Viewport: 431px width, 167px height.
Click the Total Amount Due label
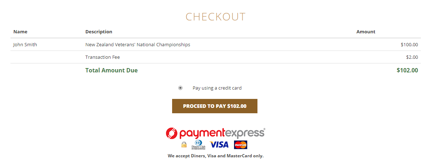111,70
